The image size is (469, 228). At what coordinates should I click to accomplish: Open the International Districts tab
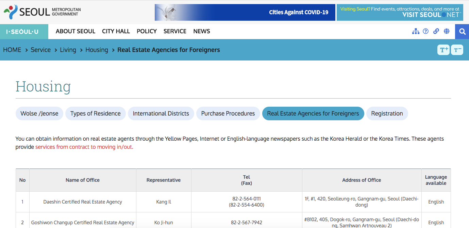point(161,113)
